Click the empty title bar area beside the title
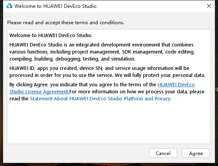Image resolution: width=218 pixels, height=166 pixels. coord(150,6)
